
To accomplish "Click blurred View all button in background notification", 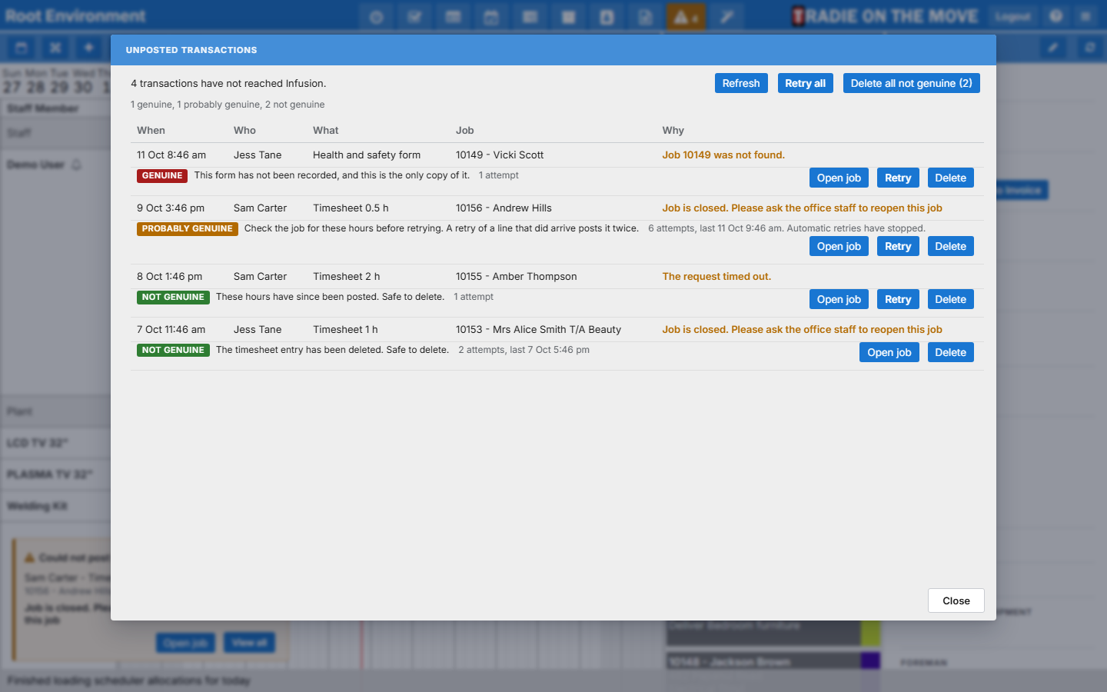I will (249, 642).
